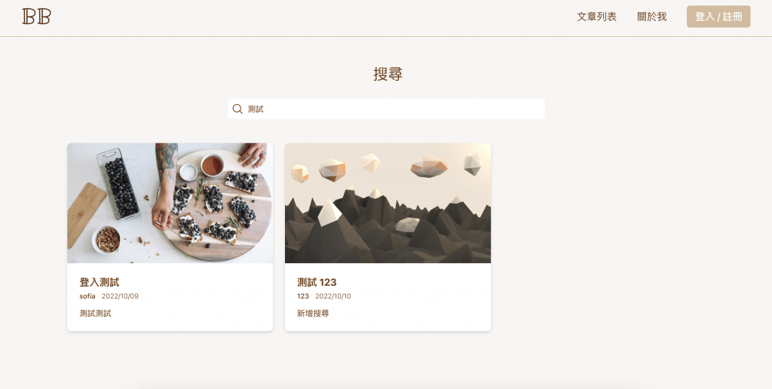
Task: Focus the search field containing 測試
Action: pos(386,109)
